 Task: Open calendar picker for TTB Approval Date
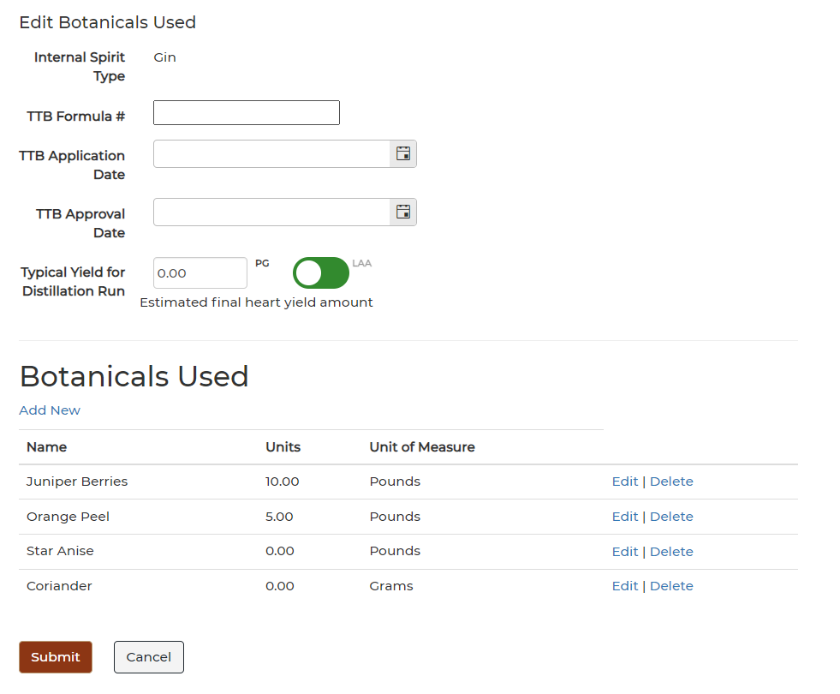402,212
